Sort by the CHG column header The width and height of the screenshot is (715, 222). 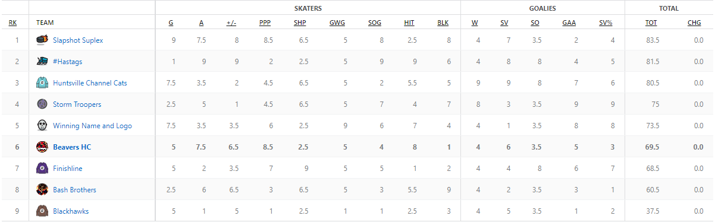[x=694, y=23]
